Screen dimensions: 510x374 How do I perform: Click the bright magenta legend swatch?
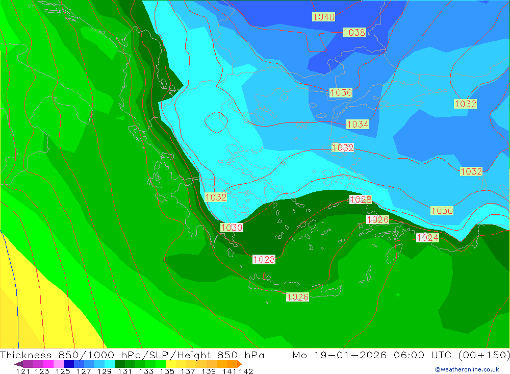point(48,364)
